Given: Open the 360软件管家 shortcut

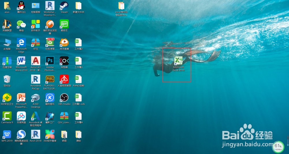Looking at the screenshot, I should pyautogui.click(x=50, y=136).
